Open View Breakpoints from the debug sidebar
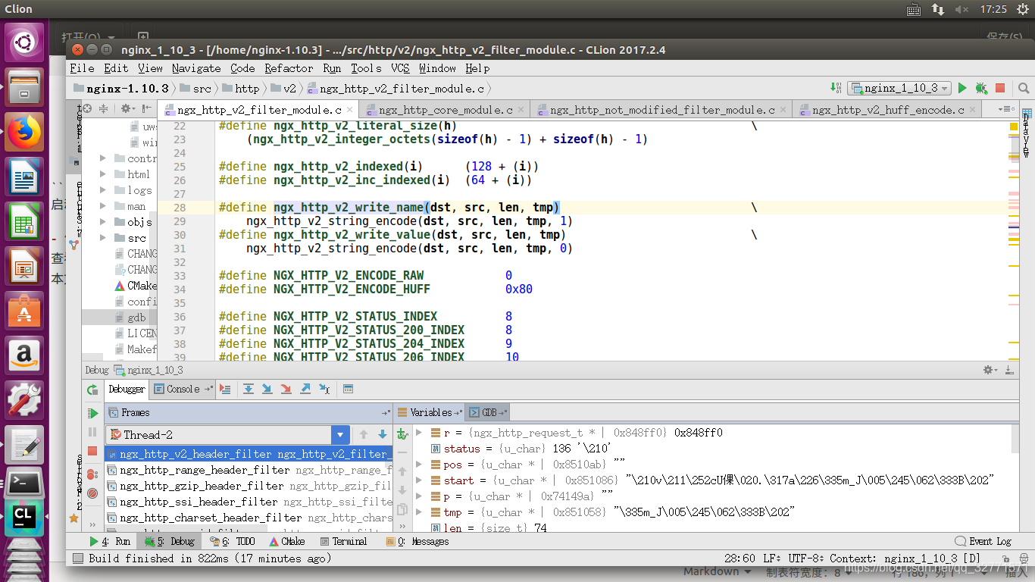This screenshot has width=1035, height=582. pos(92,474)
